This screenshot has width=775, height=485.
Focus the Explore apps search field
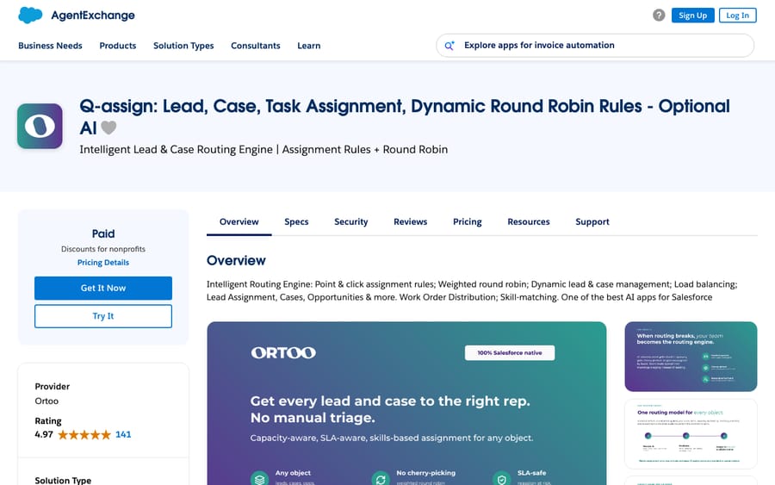(595, 46)
